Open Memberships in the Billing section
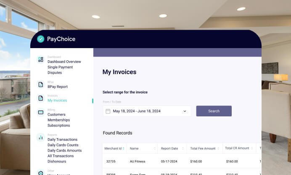The width and height of the screenshot is (291, 175). (x=58, y=120)
